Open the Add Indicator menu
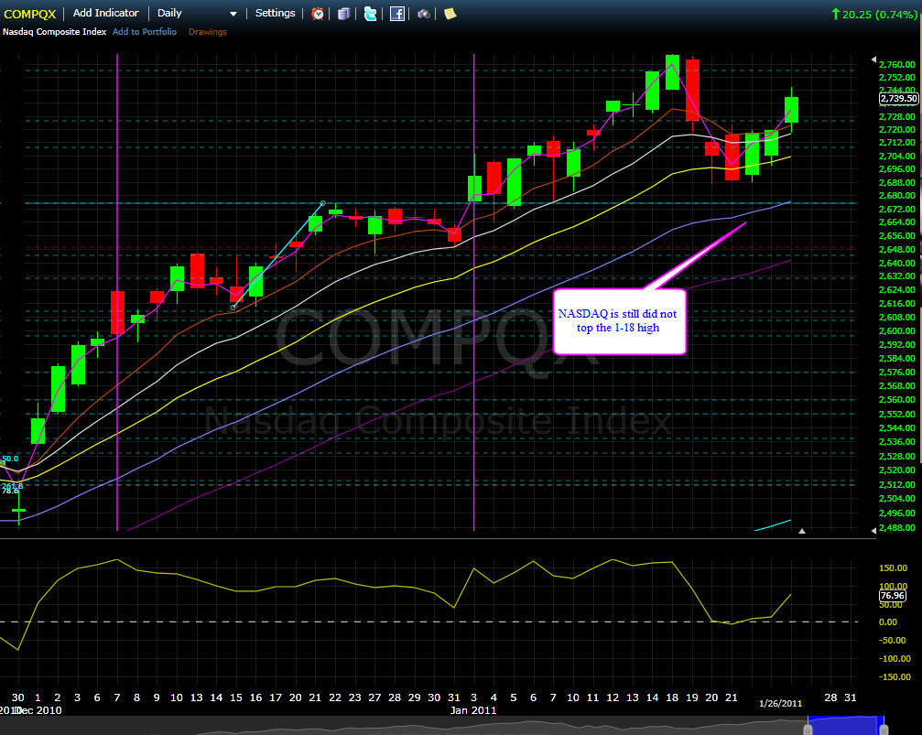 tap(106, 13)
